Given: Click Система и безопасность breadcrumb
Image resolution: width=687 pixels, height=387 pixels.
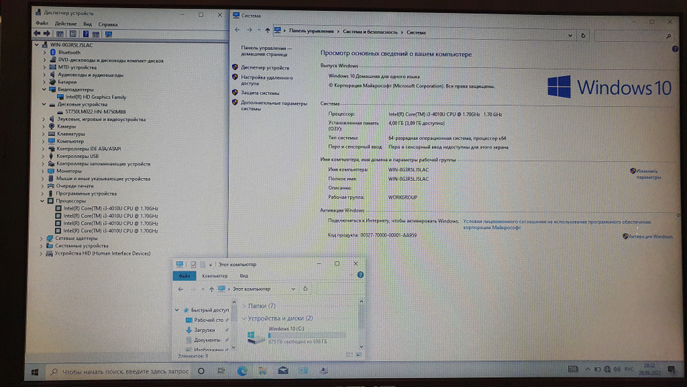Looking at the screenshot, I should point(370,32).
